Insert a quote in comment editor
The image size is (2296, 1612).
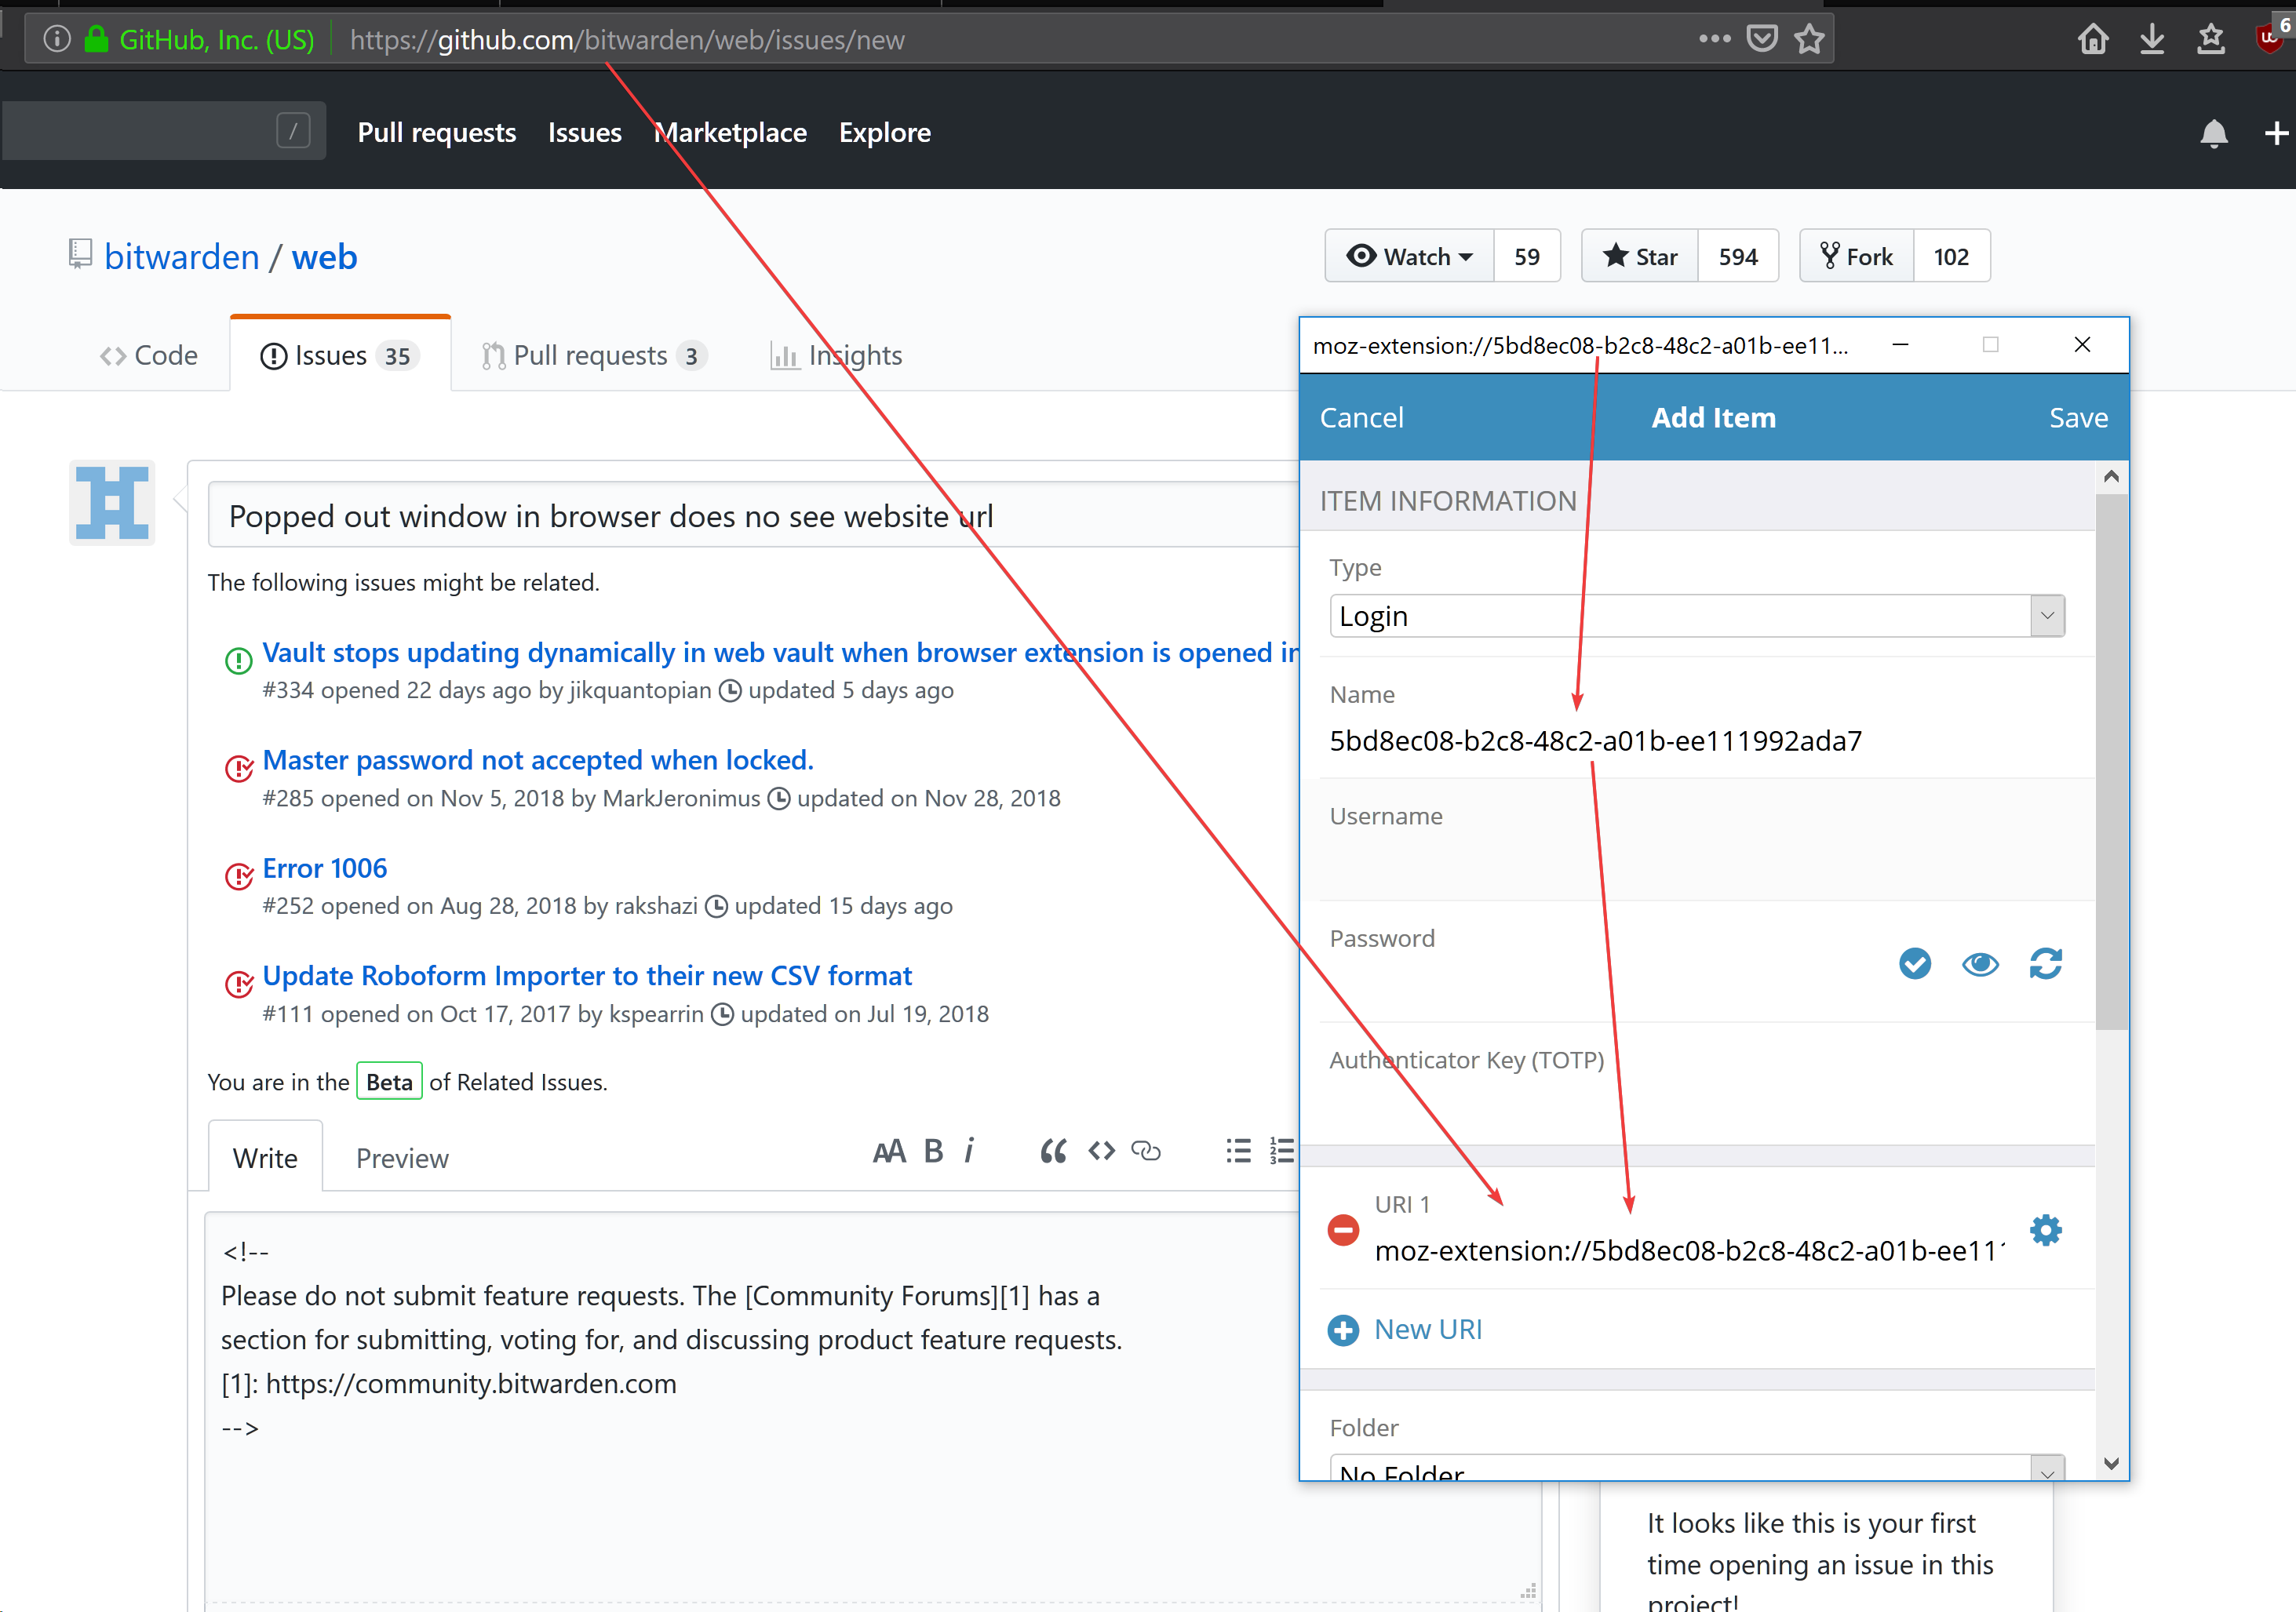click(x=1053, y=1152)
